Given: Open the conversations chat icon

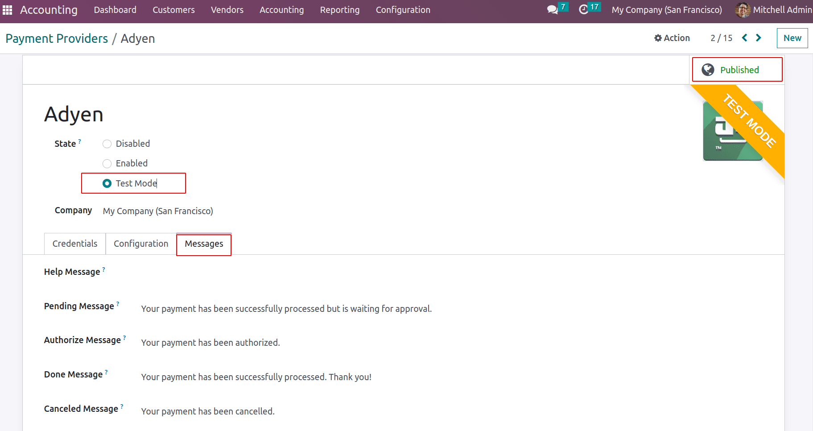Looking at the screenshot, I should [x=553, y=10].
